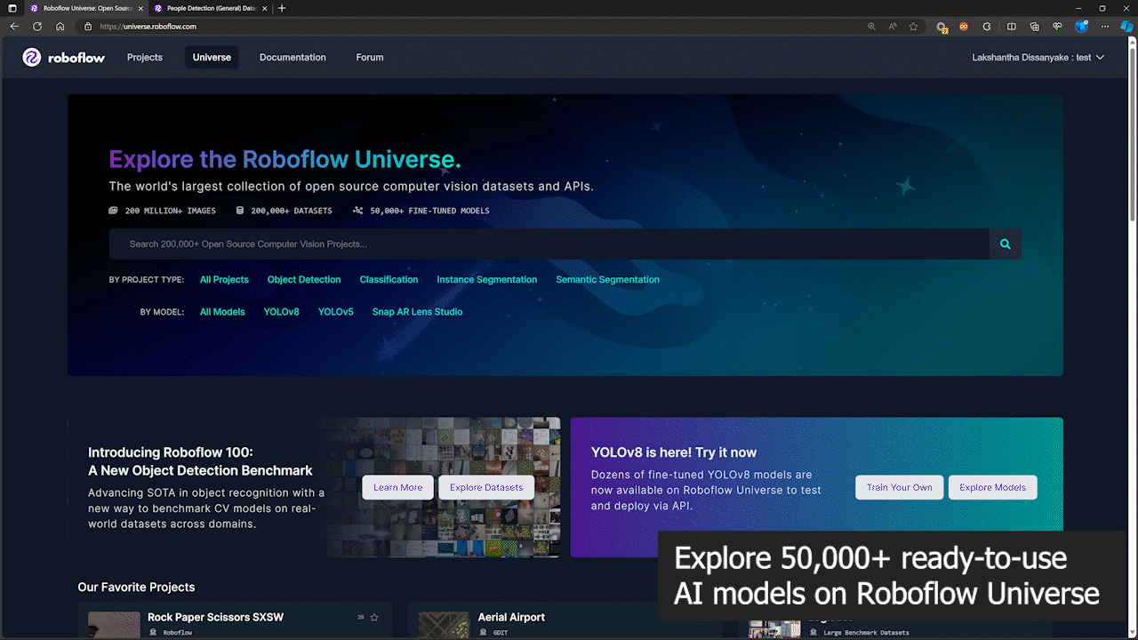Open Rock Paper Scissors SXSW project
Screen dimensions: 1138x640
(215, 617)
